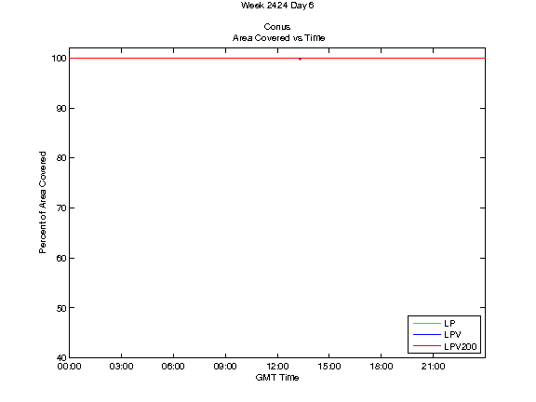Click the green LP legend line
Image resolution: width=536 pixels, height=402 pixels.
427,323
